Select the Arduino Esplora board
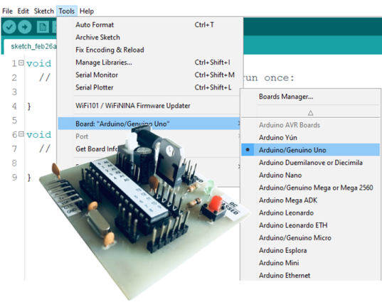The height and width of the screenshot is (302, 382). (x=310, y=250)
